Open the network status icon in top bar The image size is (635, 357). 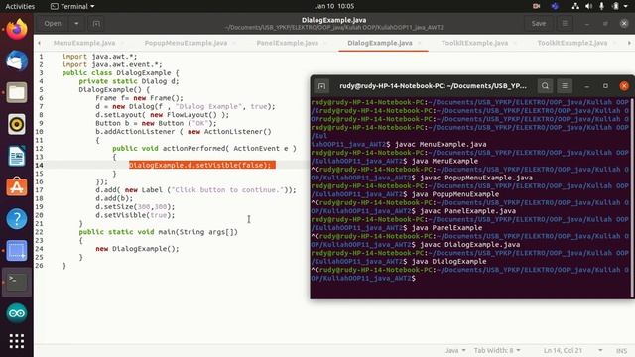[x=575, y=6]
